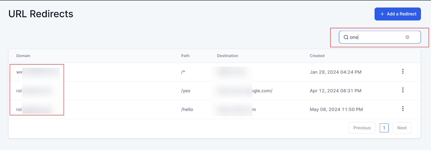Click the Created column header
This screenshot has width=431, height=150.
pos(317,56)
